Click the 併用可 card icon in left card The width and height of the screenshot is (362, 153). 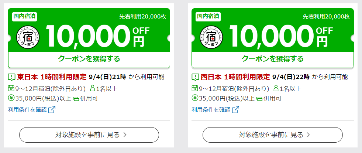[76, 99]
